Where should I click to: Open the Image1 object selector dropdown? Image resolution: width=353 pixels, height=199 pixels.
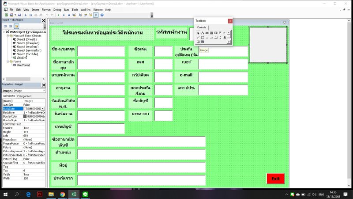click(43, 91)
